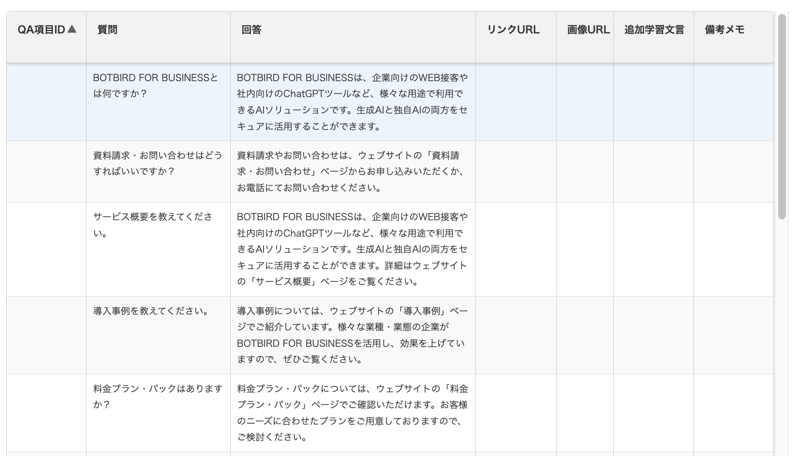
Task: Select the question '資料請求・お問い合わせはどうすればいいですか？'
Action: [x=158, y=163]
